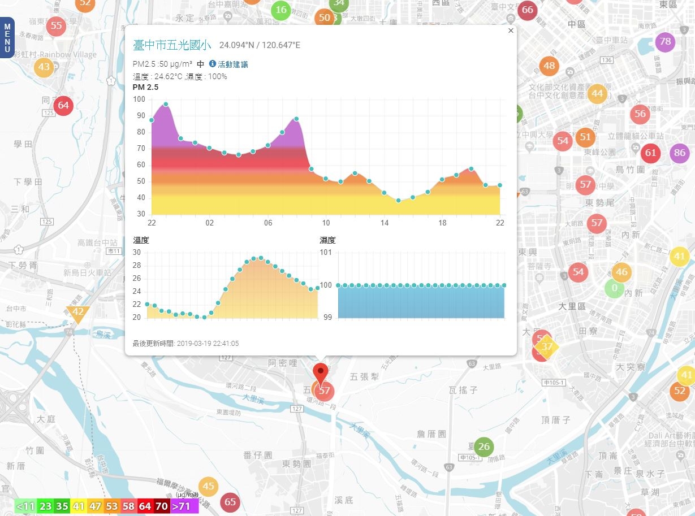Click the 70 legend color swatch

[x=162, y=506]
